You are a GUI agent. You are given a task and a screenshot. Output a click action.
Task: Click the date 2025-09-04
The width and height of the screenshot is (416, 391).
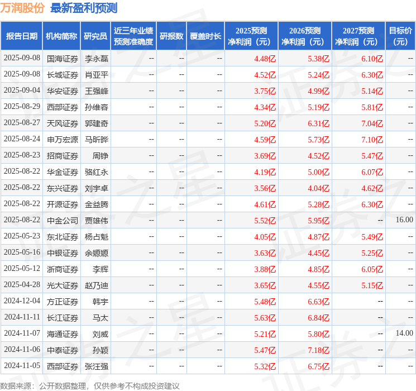pyautogui.click(x=22, y=90)
